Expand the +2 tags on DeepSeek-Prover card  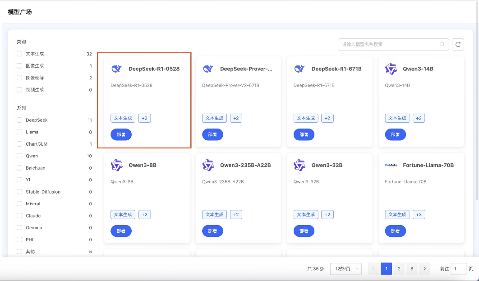(236, 118)
